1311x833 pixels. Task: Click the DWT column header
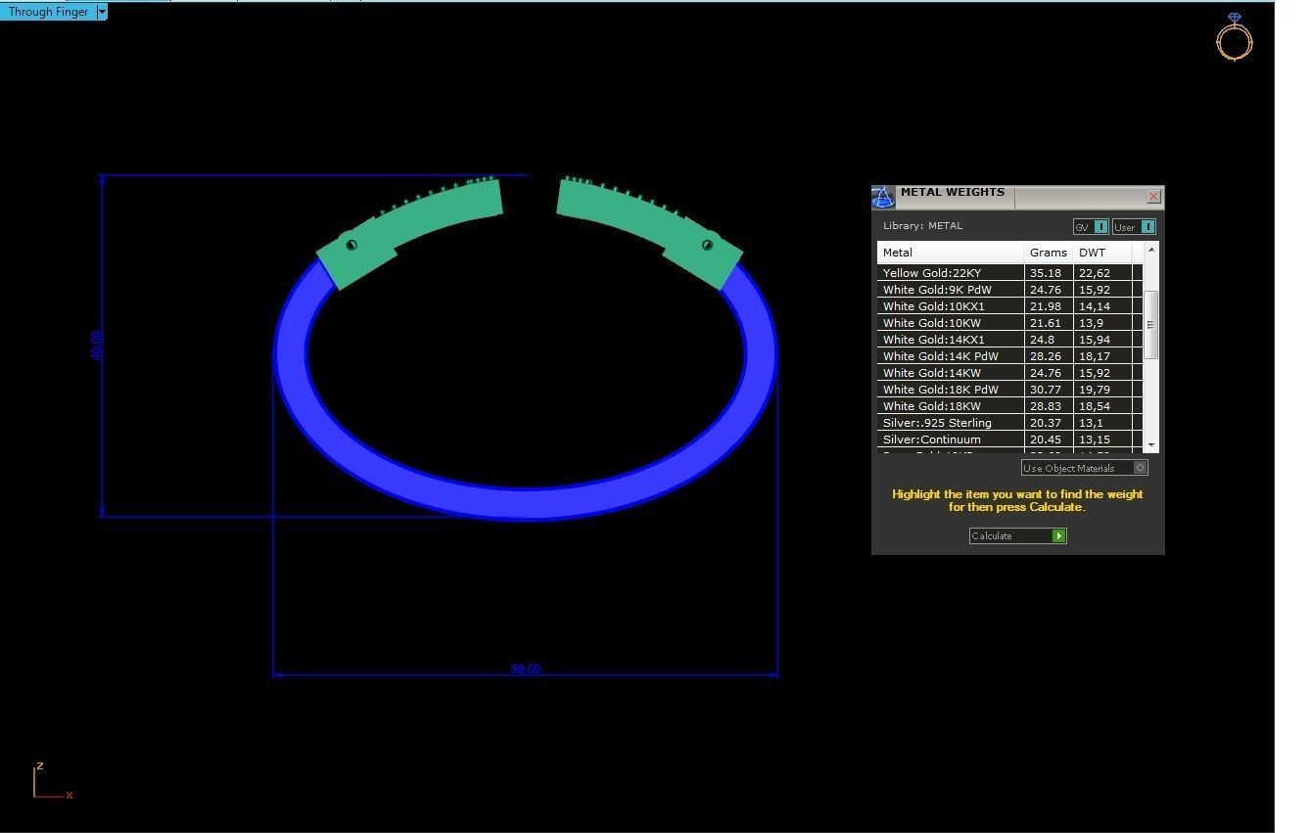[x=1102, y=253]
